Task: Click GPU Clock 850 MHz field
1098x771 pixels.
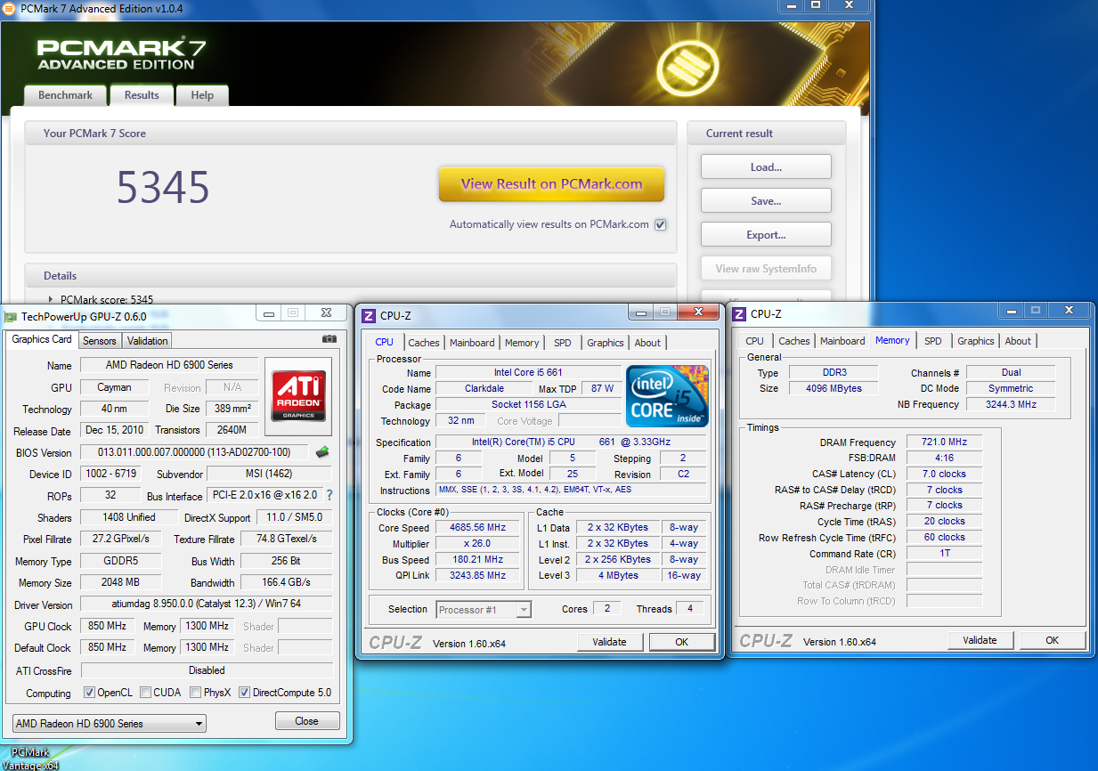Action: coord(107,626)
